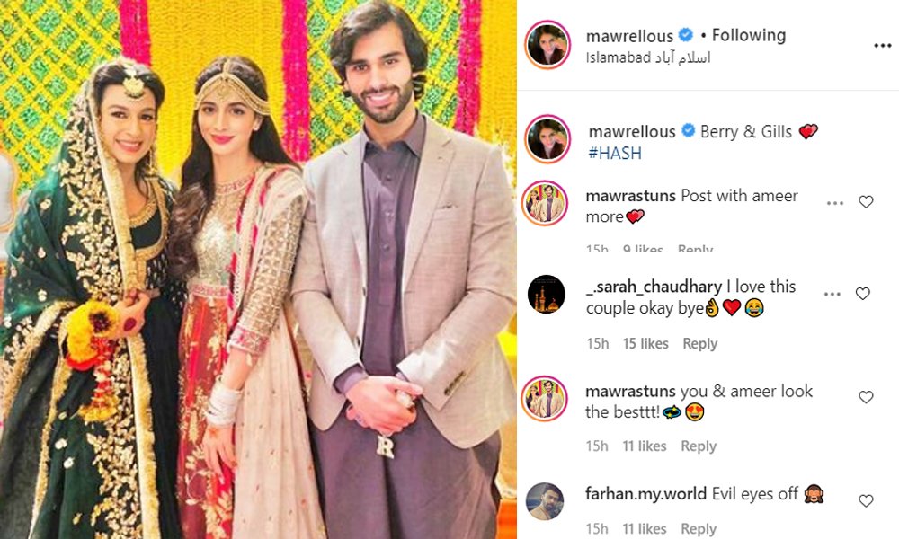Open options dots on _.sarah_chaudhary comment
Image resolution: width=899 pixels, height=539 pixels.
pyautogui.click(x=832, y=295)
